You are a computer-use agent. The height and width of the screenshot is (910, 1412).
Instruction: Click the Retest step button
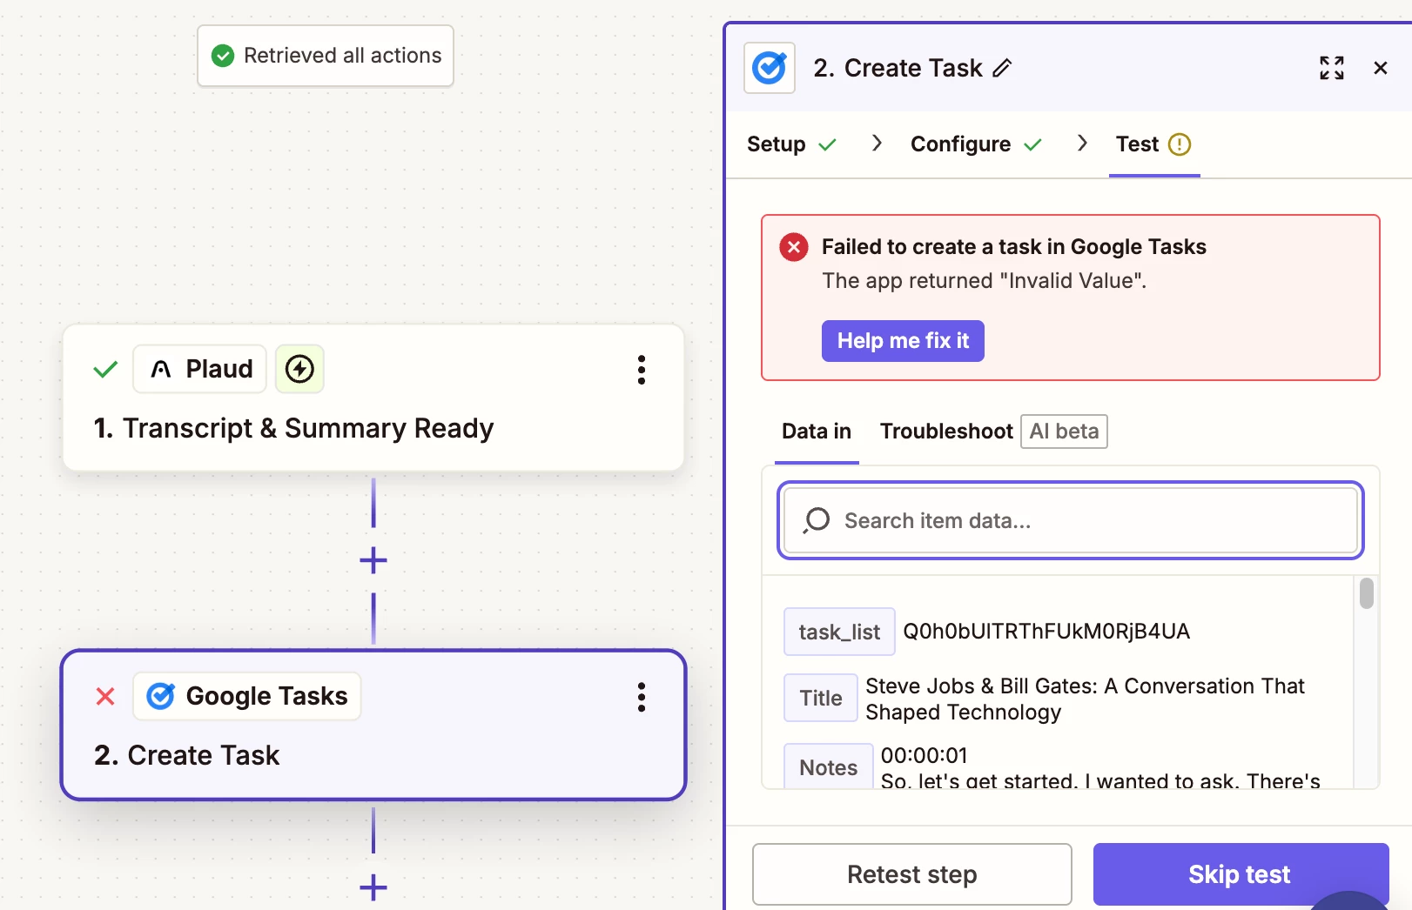pos(912,874)
